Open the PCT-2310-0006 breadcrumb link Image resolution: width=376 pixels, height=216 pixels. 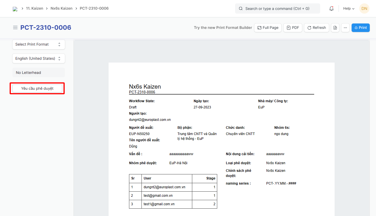[x=94, y=8]
